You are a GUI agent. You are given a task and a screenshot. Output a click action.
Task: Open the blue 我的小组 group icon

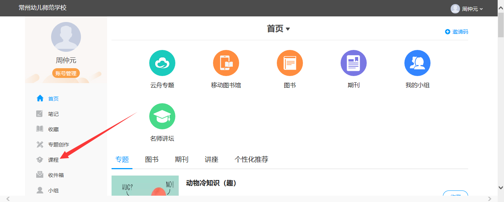[x=417, y=63]
